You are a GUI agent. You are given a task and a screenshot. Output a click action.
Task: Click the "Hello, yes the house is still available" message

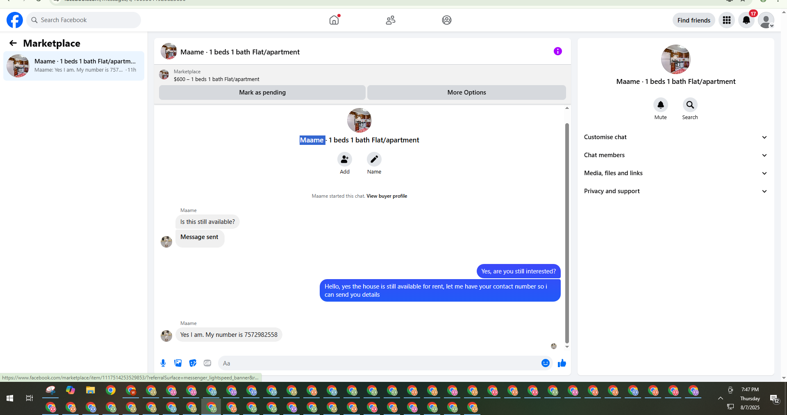click(440, 291)
